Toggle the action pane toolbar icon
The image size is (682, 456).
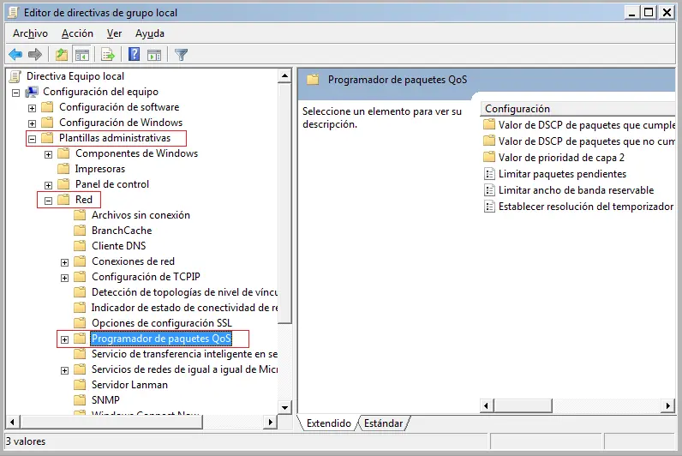coord(154,55)
